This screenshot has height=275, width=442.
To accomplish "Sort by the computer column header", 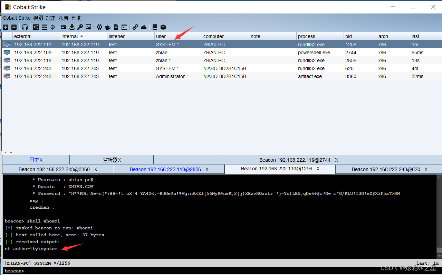I will [x=225, y=36].
